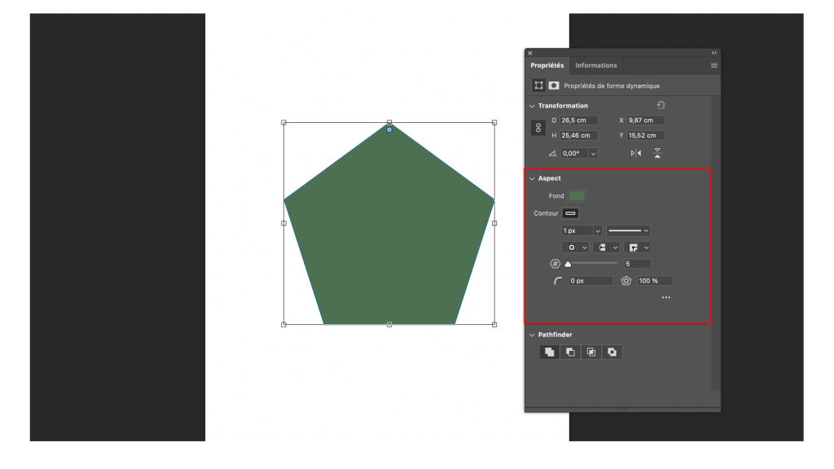Image resolution: width=834 pixels, height=469 pixels.
Task: Click the Y position field 15,52 cm
Action: pos(646,136)
